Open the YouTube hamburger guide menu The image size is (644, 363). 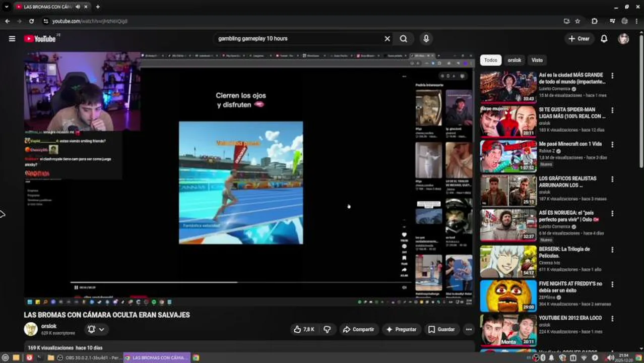pos(12,38)
